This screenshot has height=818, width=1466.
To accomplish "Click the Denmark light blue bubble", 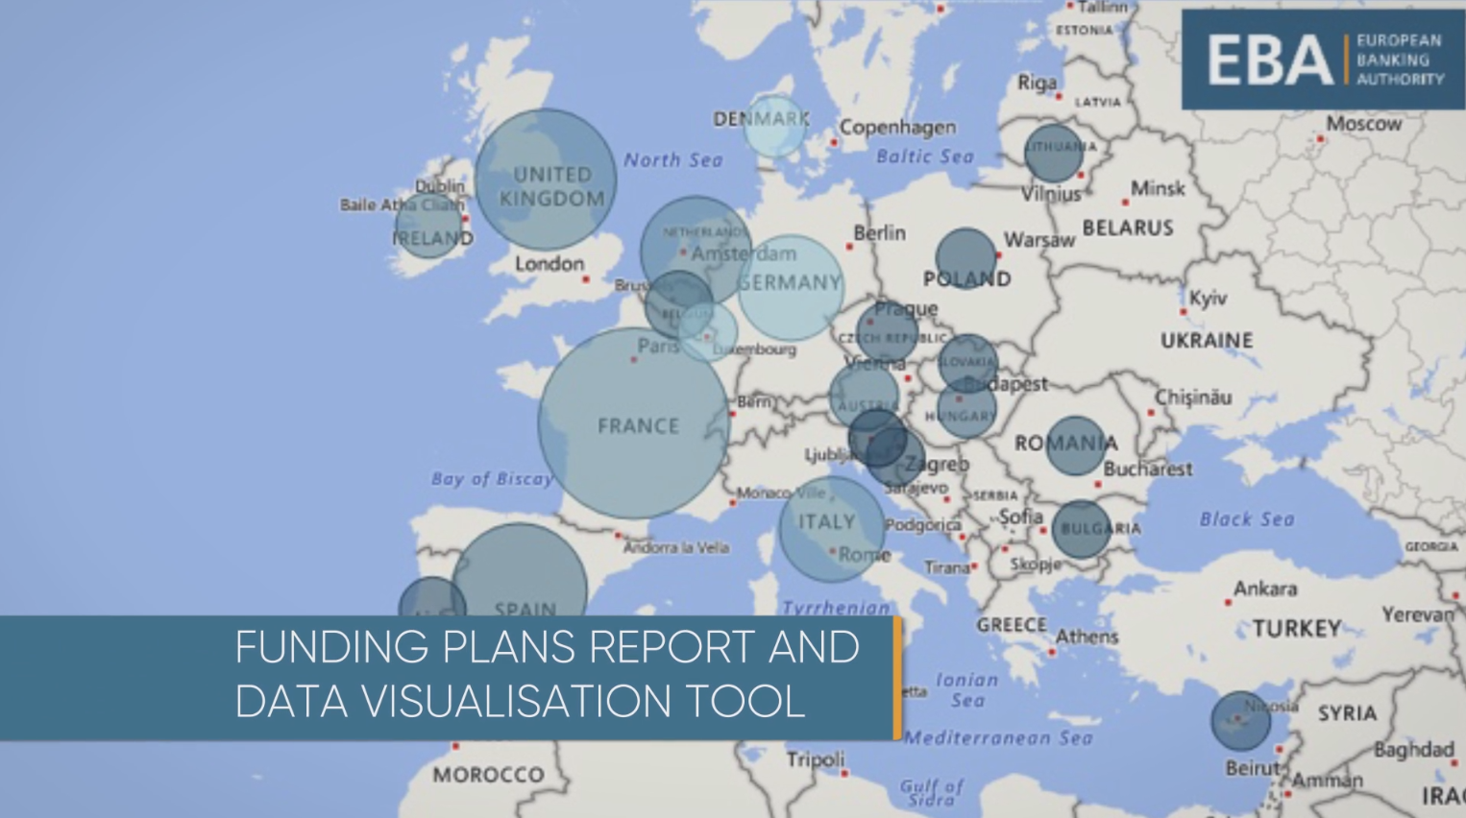I will (774, 127).
